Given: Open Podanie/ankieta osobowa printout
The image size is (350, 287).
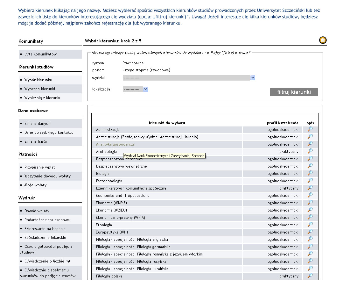Looking at the screenshot, I should click(x=47, y=220).
